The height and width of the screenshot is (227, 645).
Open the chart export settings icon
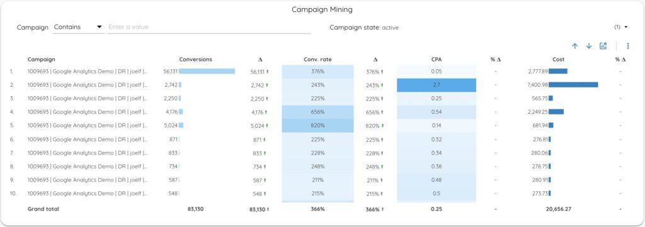[x=603, y=46]
